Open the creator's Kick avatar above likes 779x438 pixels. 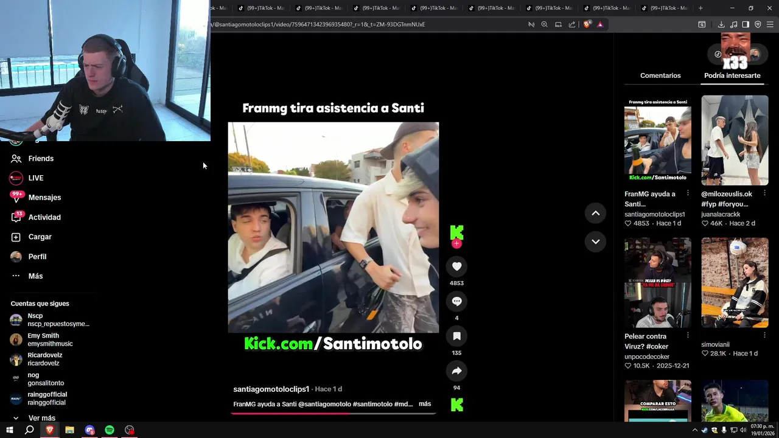coord(456,232)
